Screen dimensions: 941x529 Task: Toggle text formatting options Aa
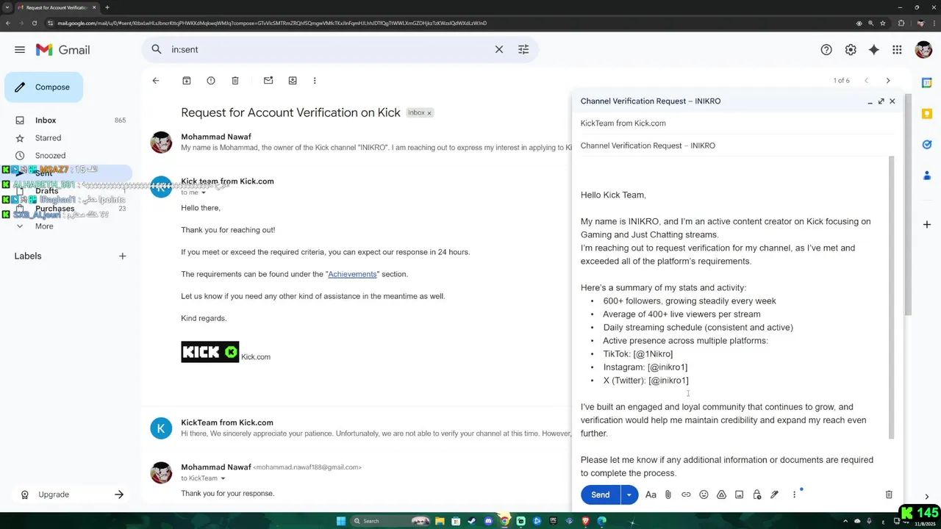point(651,494)
